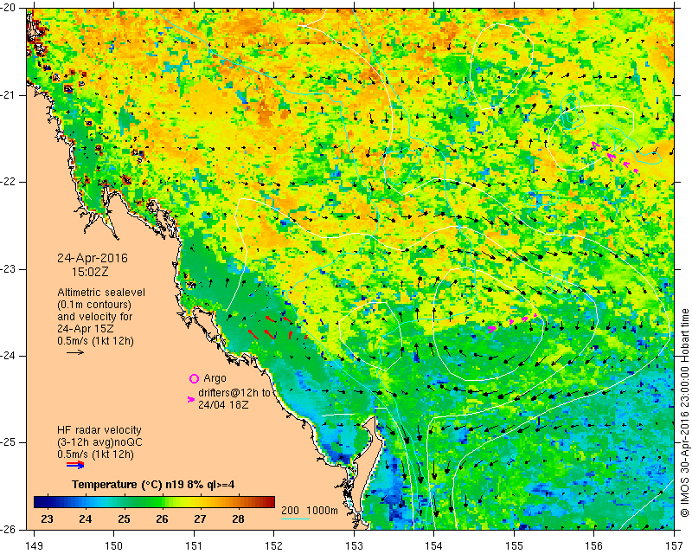692x554 pixels.
Task: Click the latitude axis label -22
Action: 9,182
